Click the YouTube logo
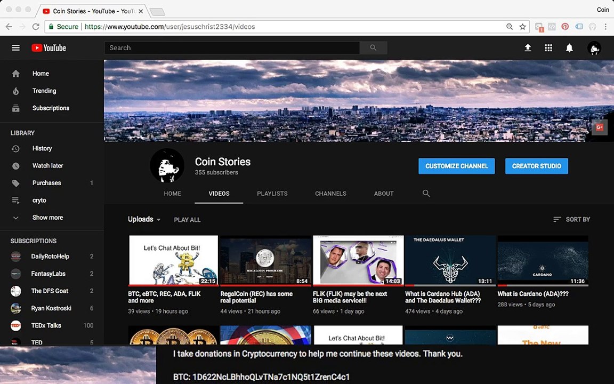 [49, 48]
